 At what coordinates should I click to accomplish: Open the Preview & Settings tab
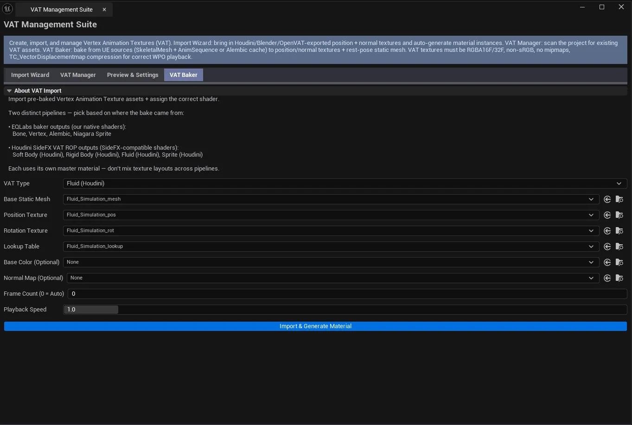133,75
